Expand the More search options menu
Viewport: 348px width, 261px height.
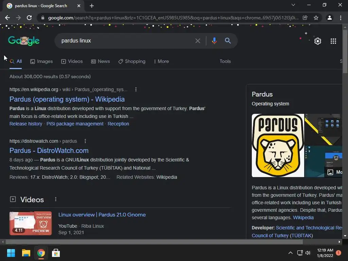coord(161,62)
